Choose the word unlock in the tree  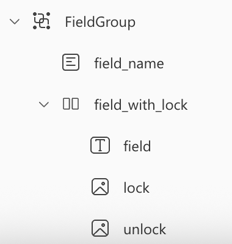coord(145,229)
